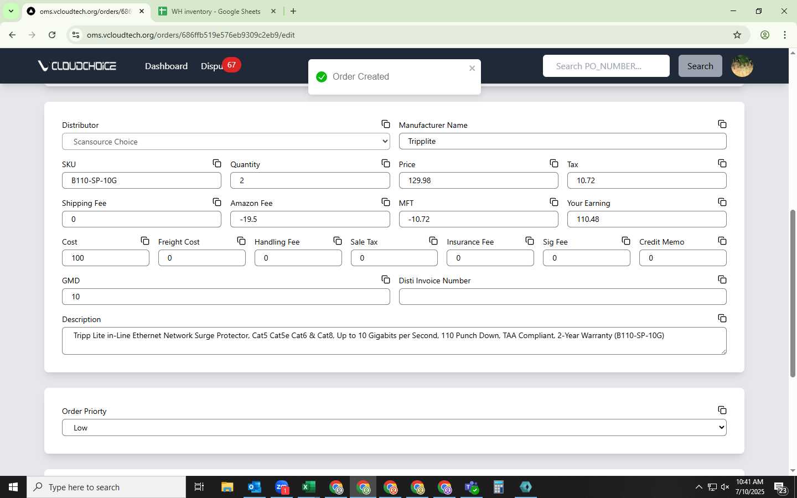
Task: Dismiss the Order Created notification
Action: pos(472,68)
